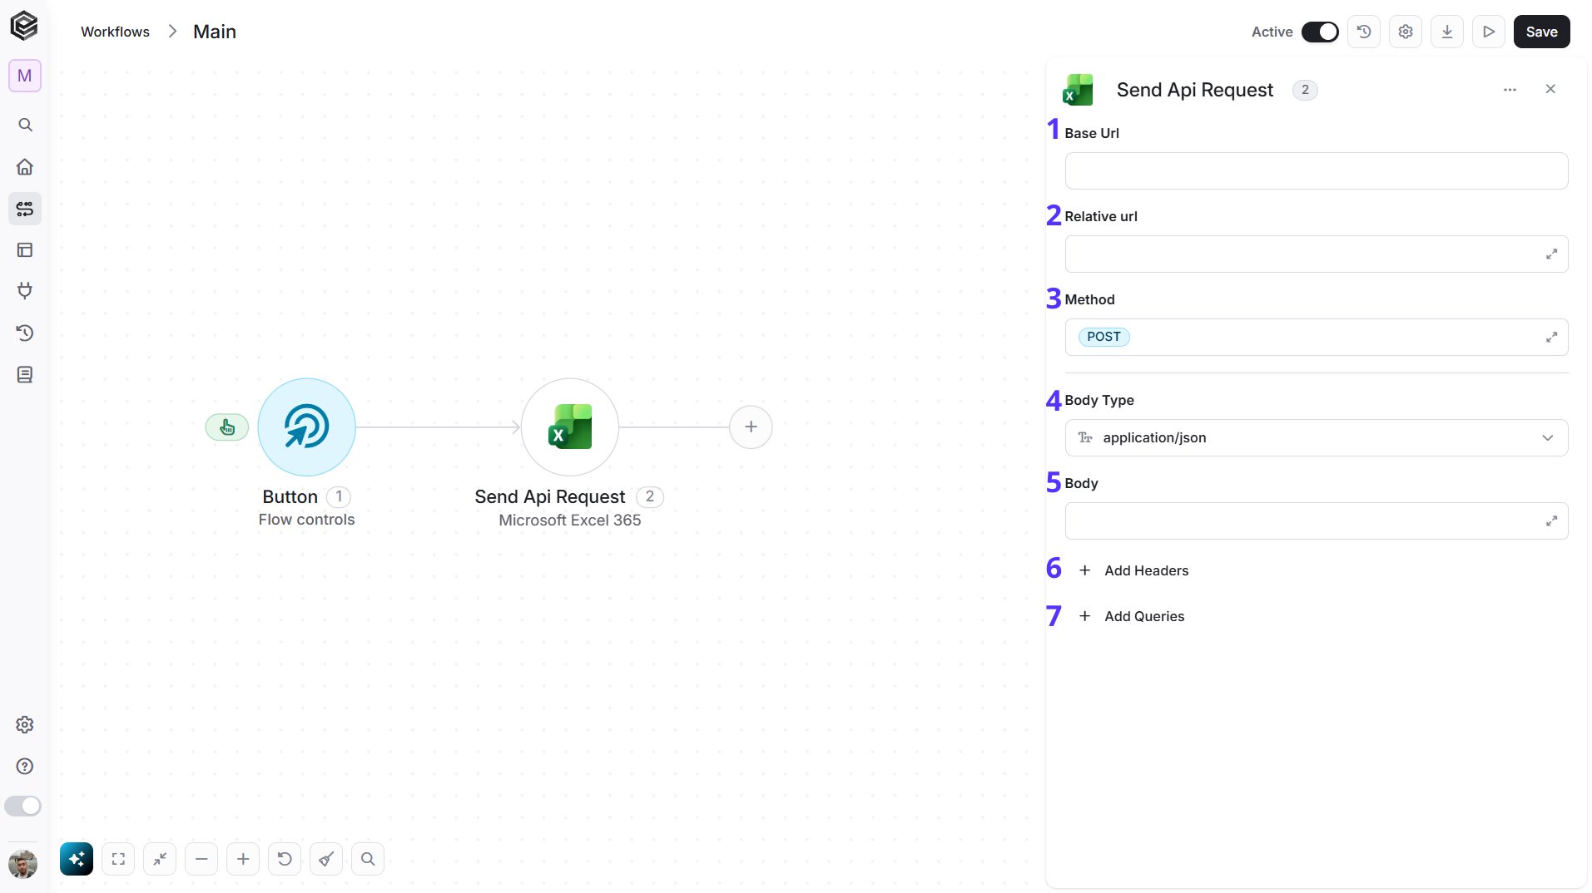Screen dimensions: 1592x893
Task: Add a step with the canvas plus node
Action: coord(751,427)
